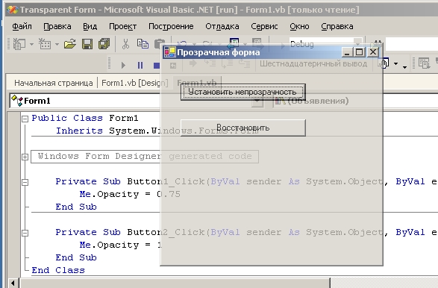
Task: Open the (Объявления) method combo box
Action: click(354, 101)
